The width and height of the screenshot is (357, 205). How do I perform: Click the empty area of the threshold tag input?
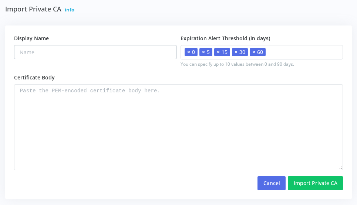(x=304, y=52)
